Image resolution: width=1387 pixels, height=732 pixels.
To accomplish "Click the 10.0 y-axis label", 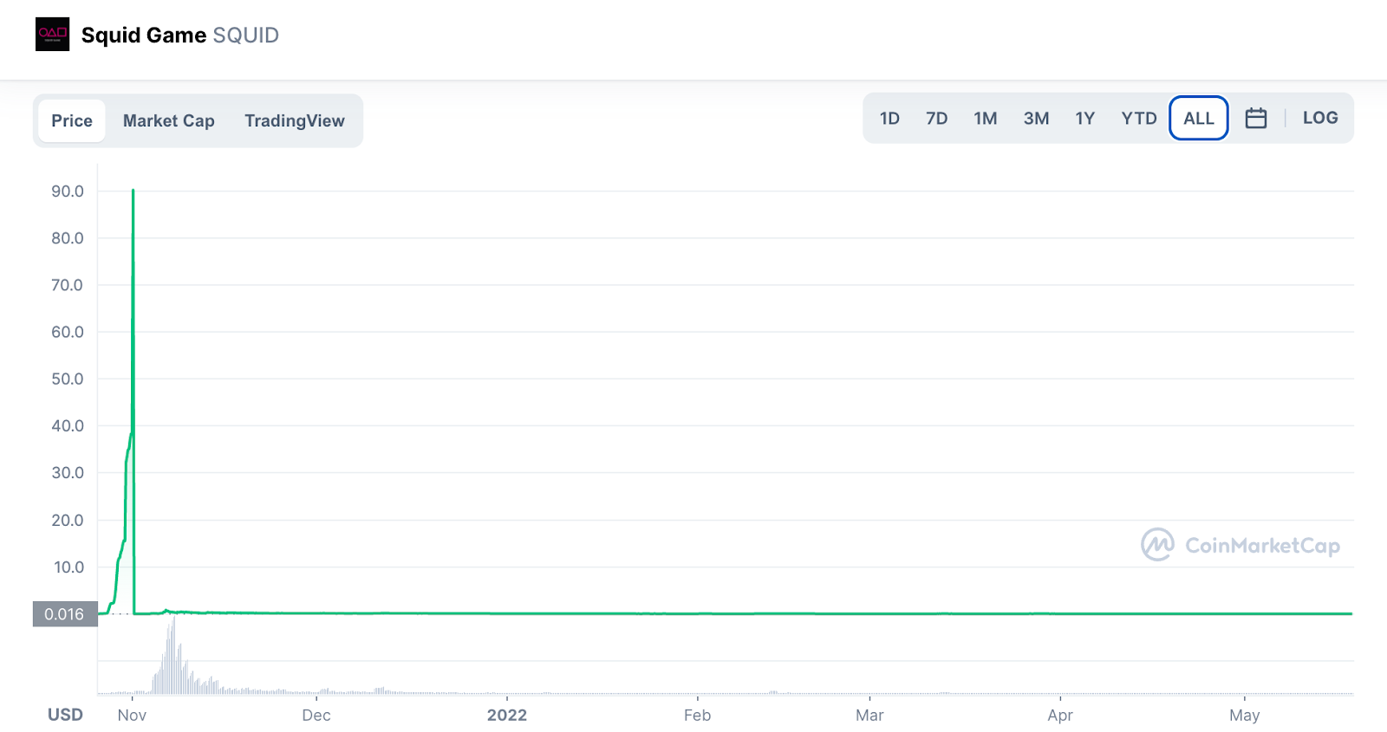I will coord(69,567).
